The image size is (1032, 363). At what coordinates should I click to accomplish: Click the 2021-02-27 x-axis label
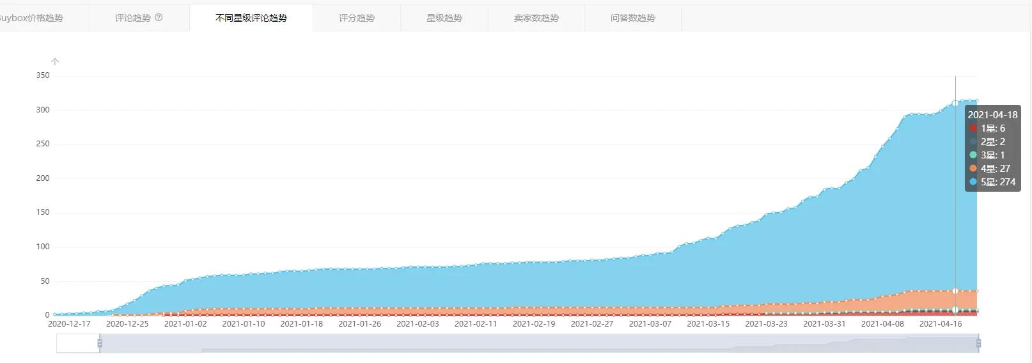(x=592, y=324)
